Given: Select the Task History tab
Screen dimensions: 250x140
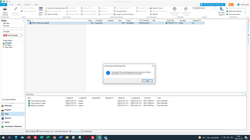Looking at the screenshot, I should pos(75,131).
